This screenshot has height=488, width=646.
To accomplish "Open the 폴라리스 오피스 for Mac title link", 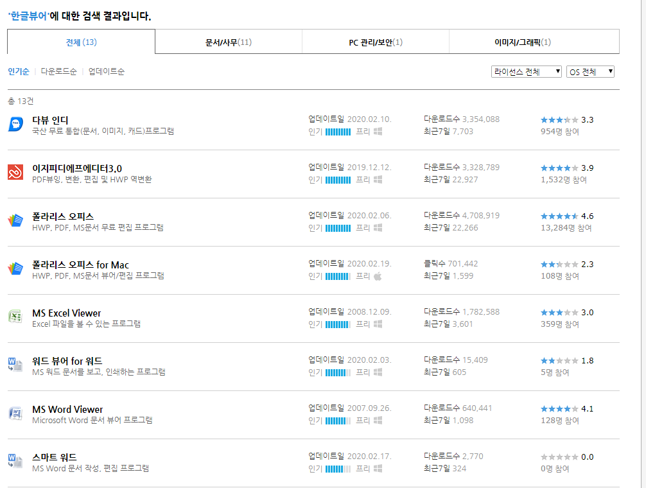I will [x=81, y=265].
